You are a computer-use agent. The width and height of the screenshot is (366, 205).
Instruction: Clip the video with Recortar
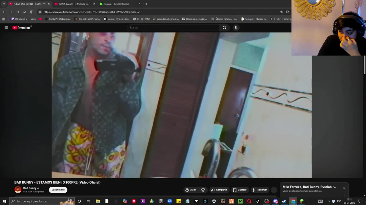[260, 190]
